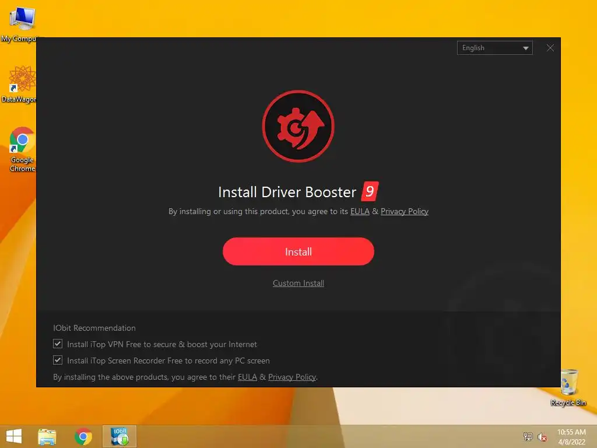Uncheck Install iTop VPN Free checkbox
597x448 pixels.
(58, 344)
